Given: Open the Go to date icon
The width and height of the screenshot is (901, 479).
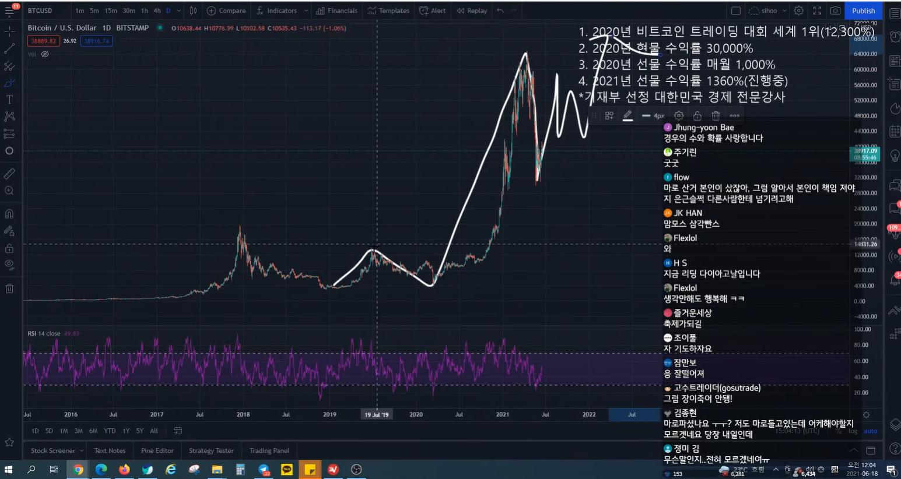Looking at the screenshot, I should click(178, 431).
